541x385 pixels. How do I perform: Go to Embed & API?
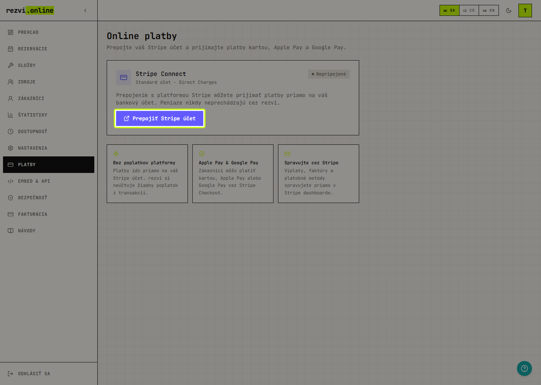48,181
